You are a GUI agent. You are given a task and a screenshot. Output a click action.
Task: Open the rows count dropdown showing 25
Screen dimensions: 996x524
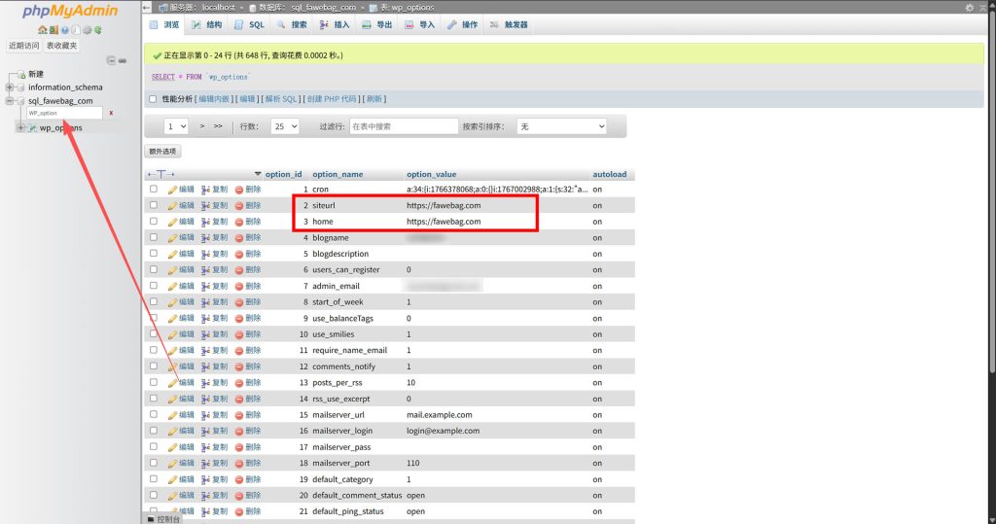tap(284, 126)
